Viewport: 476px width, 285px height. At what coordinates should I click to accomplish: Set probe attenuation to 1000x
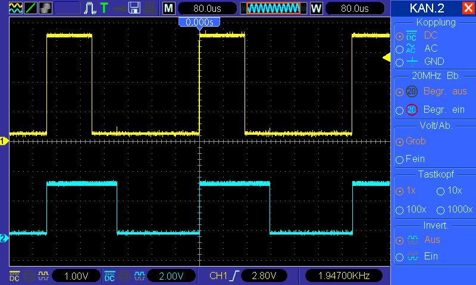pyautogui.click(x=441, y=210)
